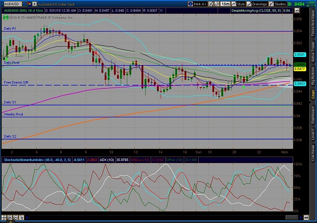This screenshot has width=317, height=223.
Task: Click the Daily R1 pivot line label
Action: point(10,28)
